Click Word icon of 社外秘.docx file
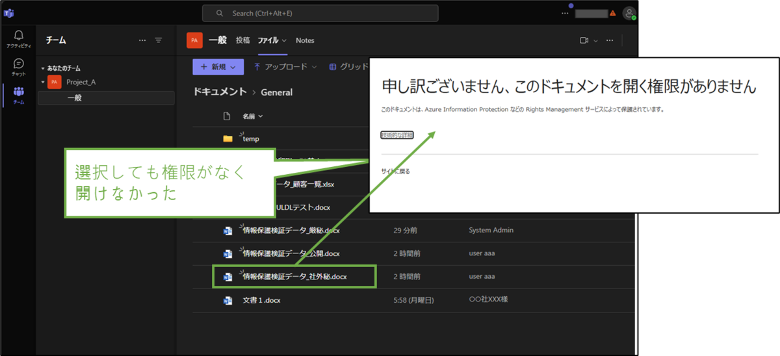The image size is (780, 356). 227,277
